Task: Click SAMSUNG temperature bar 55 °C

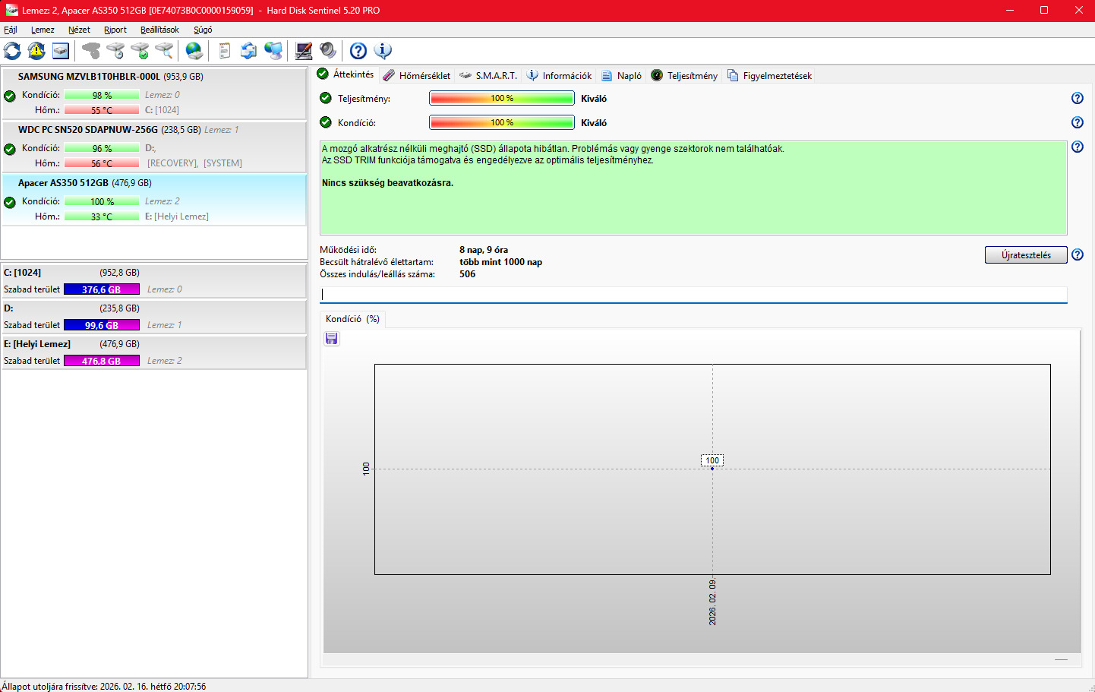Action: [102, 110]
